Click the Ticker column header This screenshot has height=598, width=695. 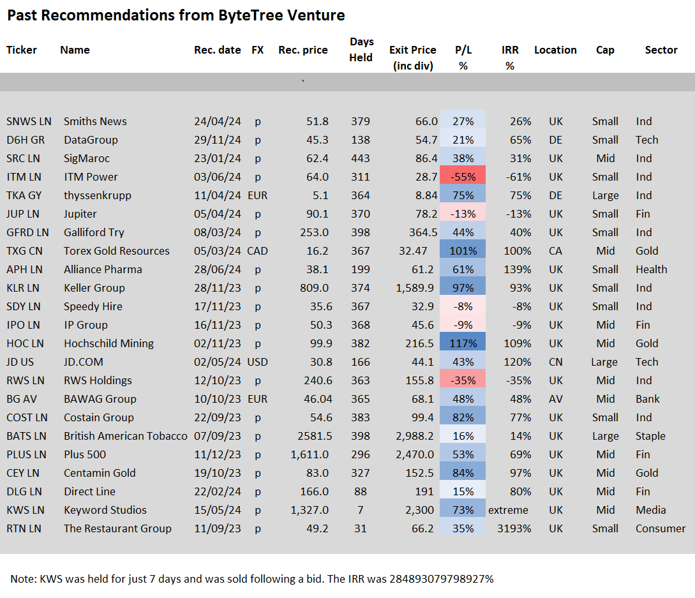point(21,50)
